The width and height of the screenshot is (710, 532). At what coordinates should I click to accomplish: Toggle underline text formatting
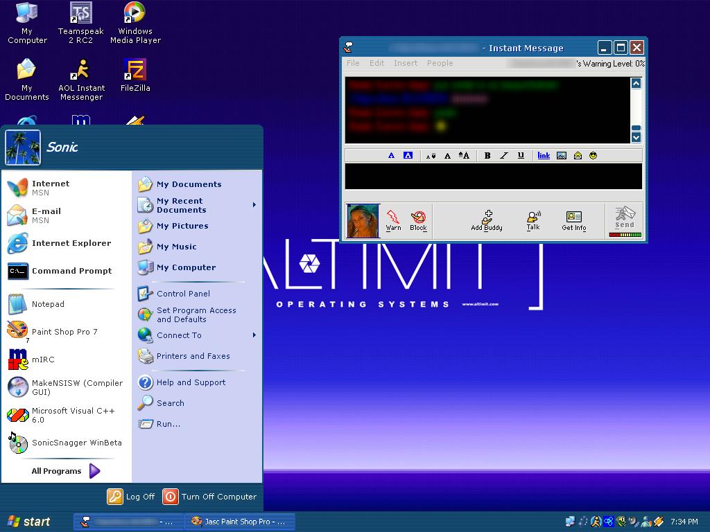(521, 156)
